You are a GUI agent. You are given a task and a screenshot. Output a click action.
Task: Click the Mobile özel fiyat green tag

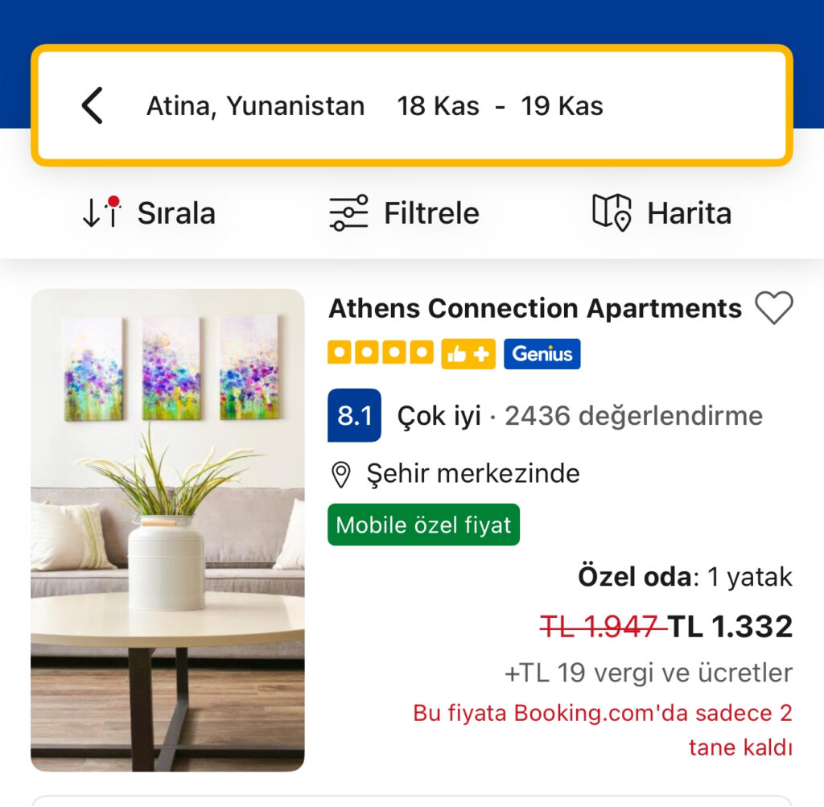pos(423,525)
